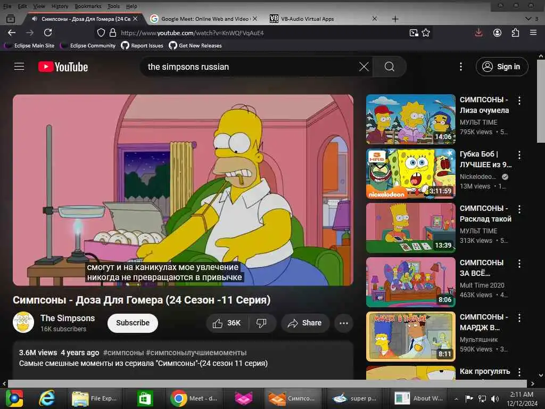Go back with browser back arrow

[12, 32]
